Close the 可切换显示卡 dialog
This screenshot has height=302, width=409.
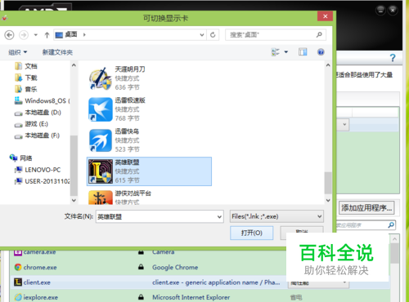(x=325, y=16)
